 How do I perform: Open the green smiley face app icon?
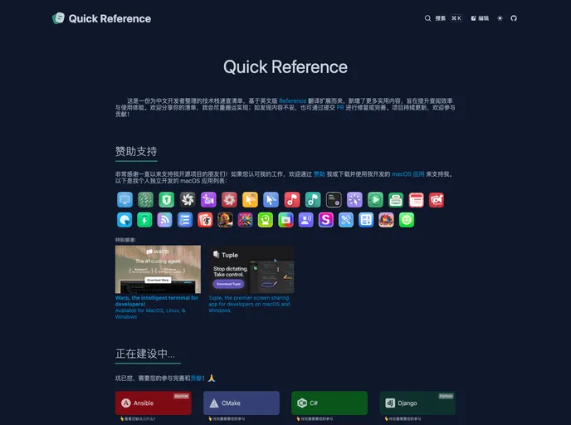coord(407,220)
